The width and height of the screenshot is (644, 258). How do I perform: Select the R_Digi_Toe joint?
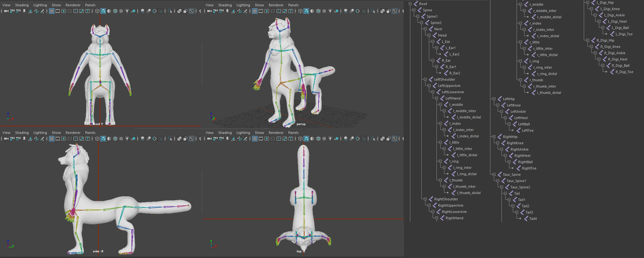[624, 72]
